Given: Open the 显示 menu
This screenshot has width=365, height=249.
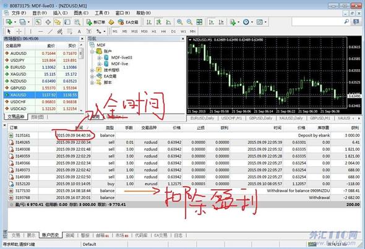Looking at the screenshot, I should [x=40, y=13].
